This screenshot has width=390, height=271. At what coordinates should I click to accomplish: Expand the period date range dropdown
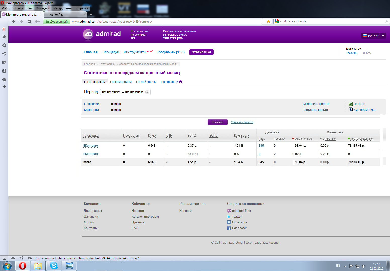coord(148,92)
